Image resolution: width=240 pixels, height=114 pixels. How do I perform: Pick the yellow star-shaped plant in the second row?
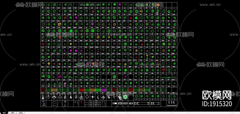(x=109, y=11)
